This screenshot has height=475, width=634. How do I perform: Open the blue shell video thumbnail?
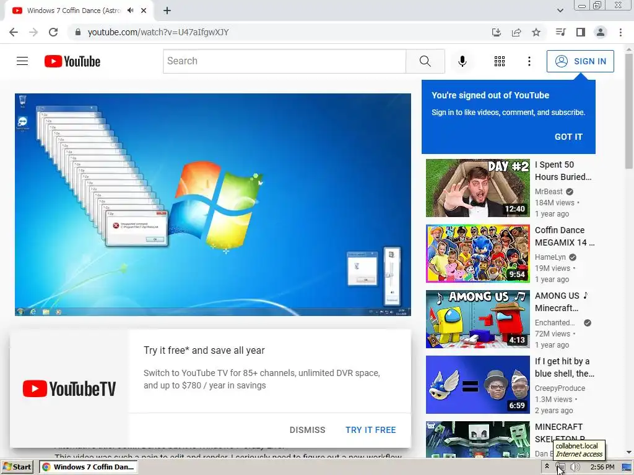(x=477, y=385)
